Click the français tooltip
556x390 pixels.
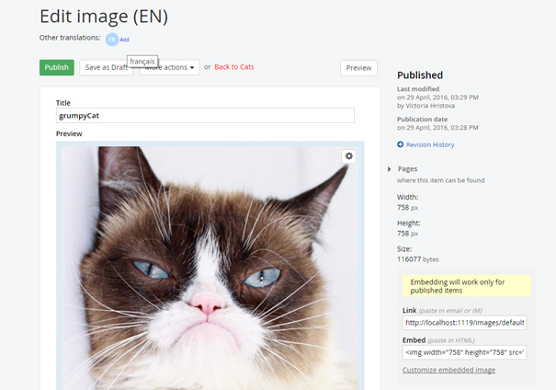[142, 60]
